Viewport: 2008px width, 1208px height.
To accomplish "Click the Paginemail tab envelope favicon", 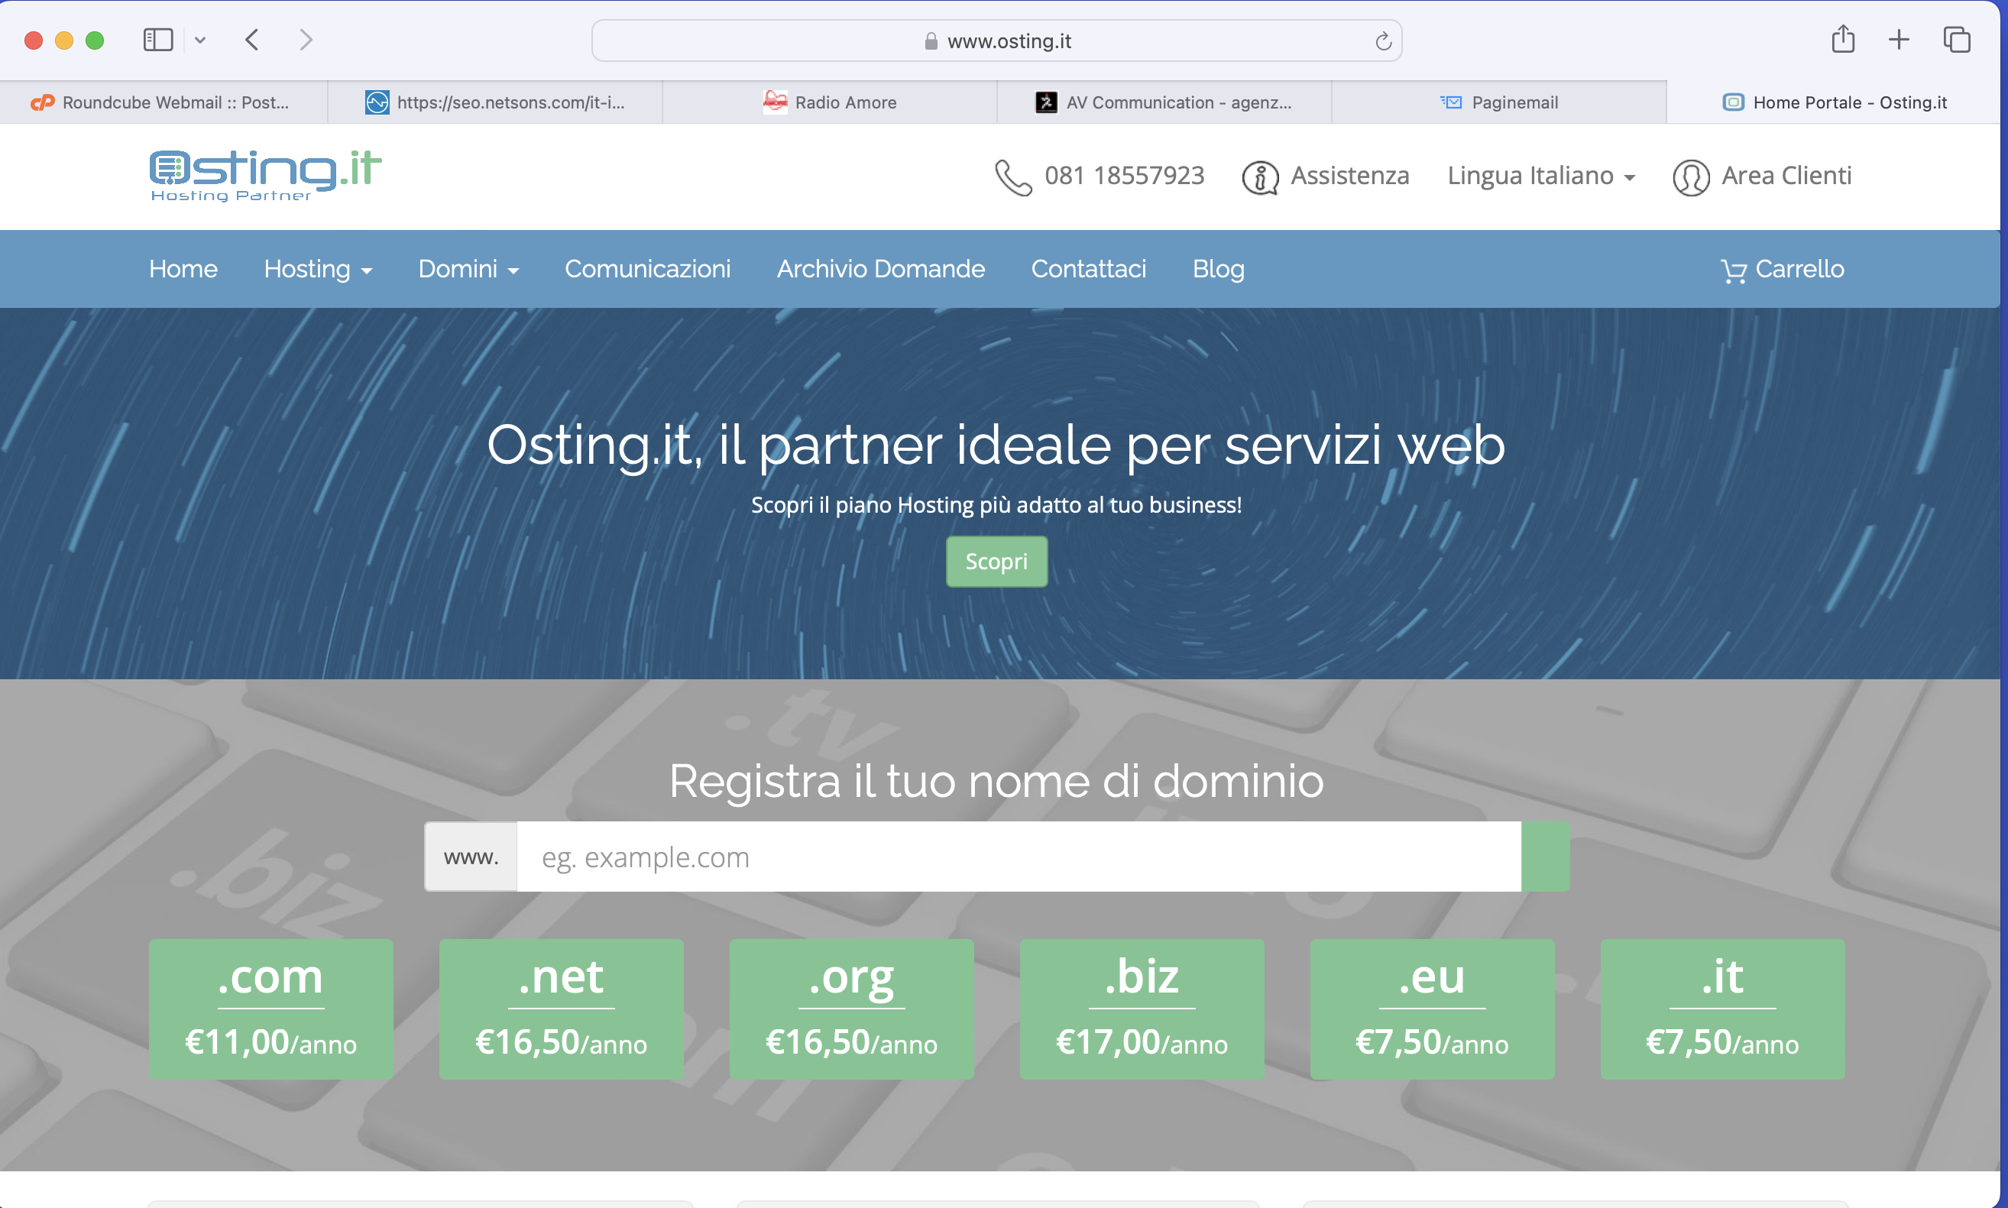I will point(1451,102).
